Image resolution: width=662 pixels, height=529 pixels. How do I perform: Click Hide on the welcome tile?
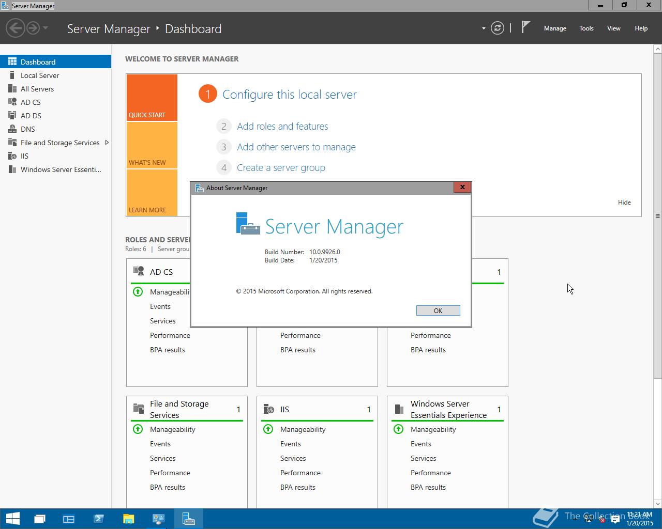pos(624,202)
